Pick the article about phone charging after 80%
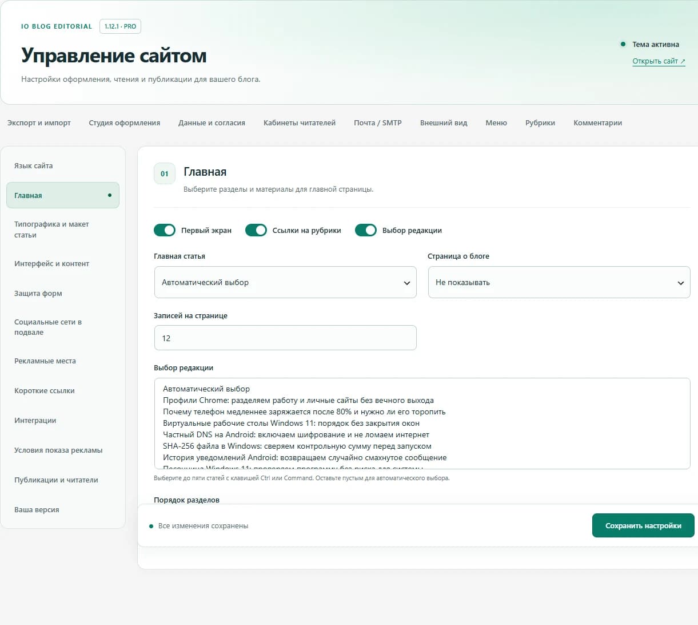Viewport: 698px width, 625px height. coord(422,412)
